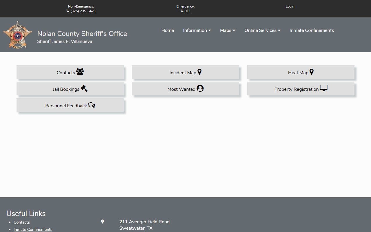The width and height of the screenshot is (371, 232).
Task: Open the Heat Map button
Action: [301, 72]
